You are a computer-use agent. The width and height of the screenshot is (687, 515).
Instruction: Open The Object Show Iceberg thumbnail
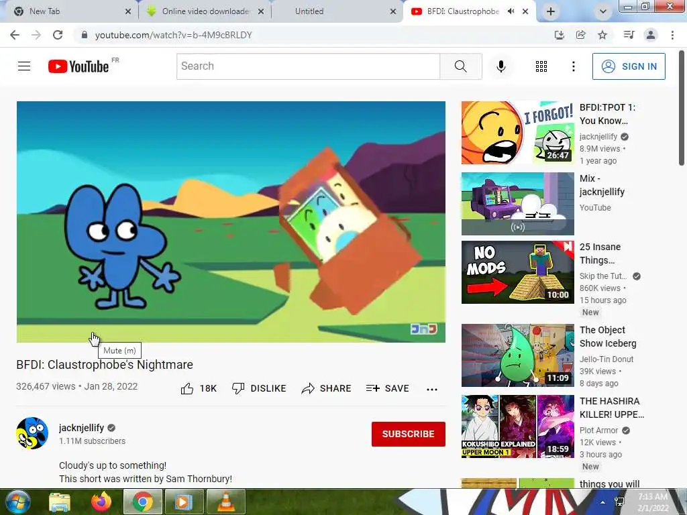pyautogui.click(x=517, y=355)
